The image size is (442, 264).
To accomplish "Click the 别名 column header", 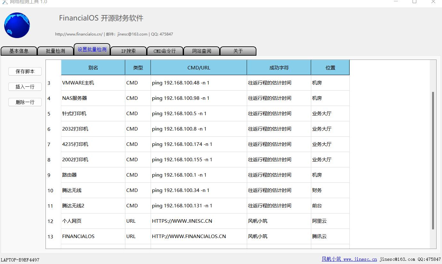I will 93,67.
